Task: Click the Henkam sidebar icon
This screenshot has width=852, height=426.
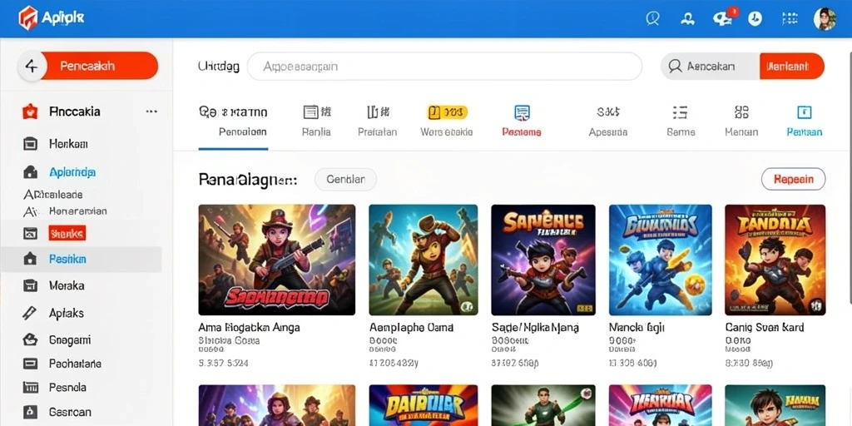Action: point(31,144)
